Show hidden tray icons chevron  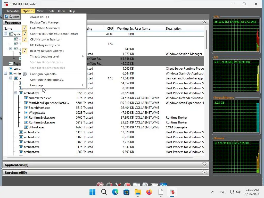tap(213, 192)
